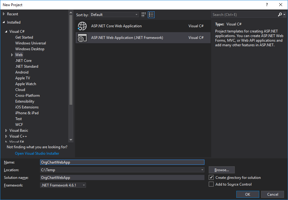Screen dimensions: 288x200
Task: Click category tree scrollbar down arrow
Action: coord(71,140)
